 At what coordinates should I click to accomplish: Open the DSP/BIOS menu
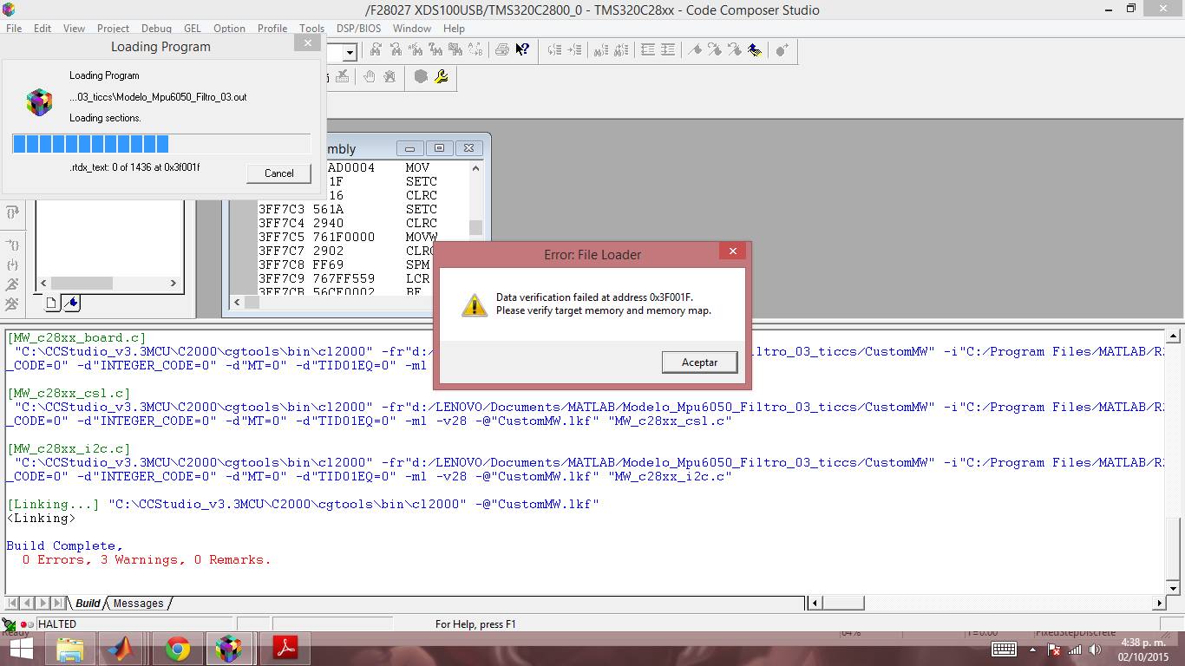pos(358,28)
